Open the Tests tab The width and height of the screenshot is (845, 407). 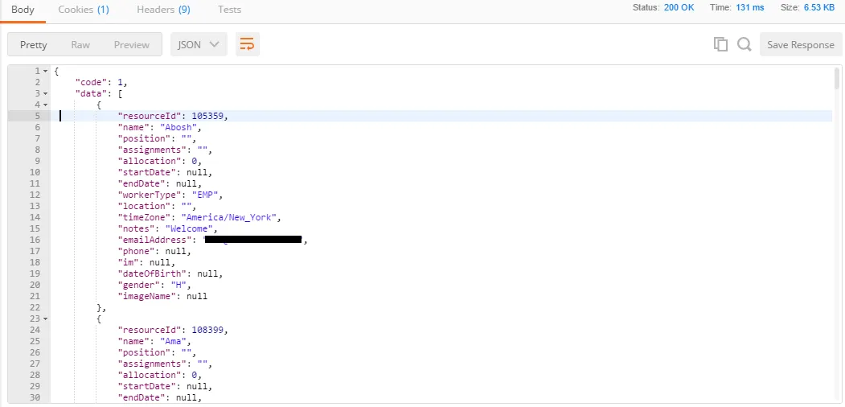tap(230, 10)
